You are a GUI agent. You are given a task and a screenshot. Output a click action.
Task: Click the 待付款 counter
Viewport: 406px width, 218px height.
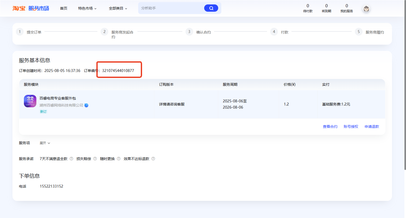308,8
